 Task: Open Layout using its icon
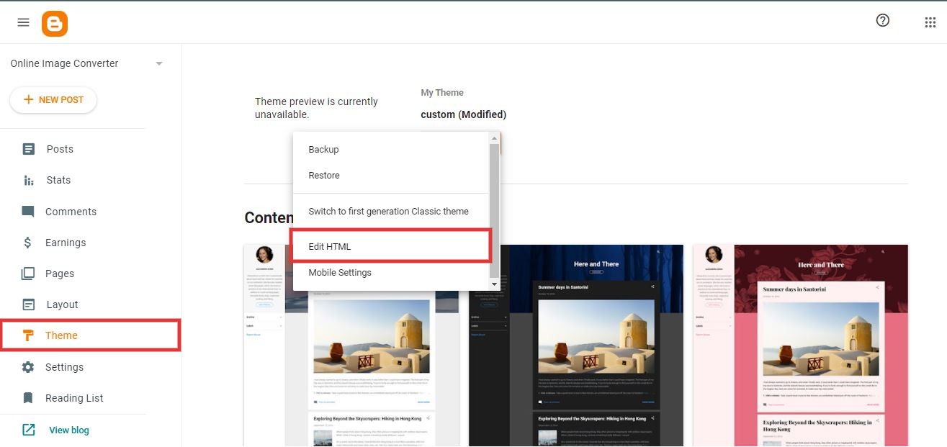[x=28, y=304]
